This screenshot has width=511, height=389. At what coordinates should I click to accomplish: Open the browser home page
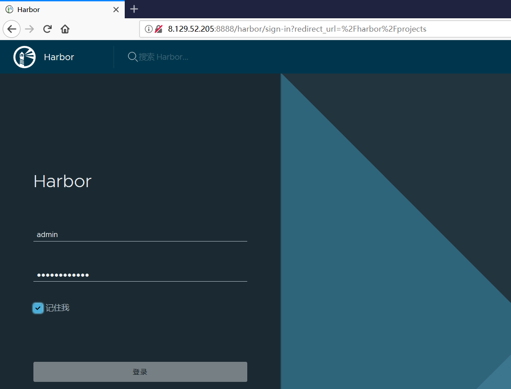click(65, 29)
